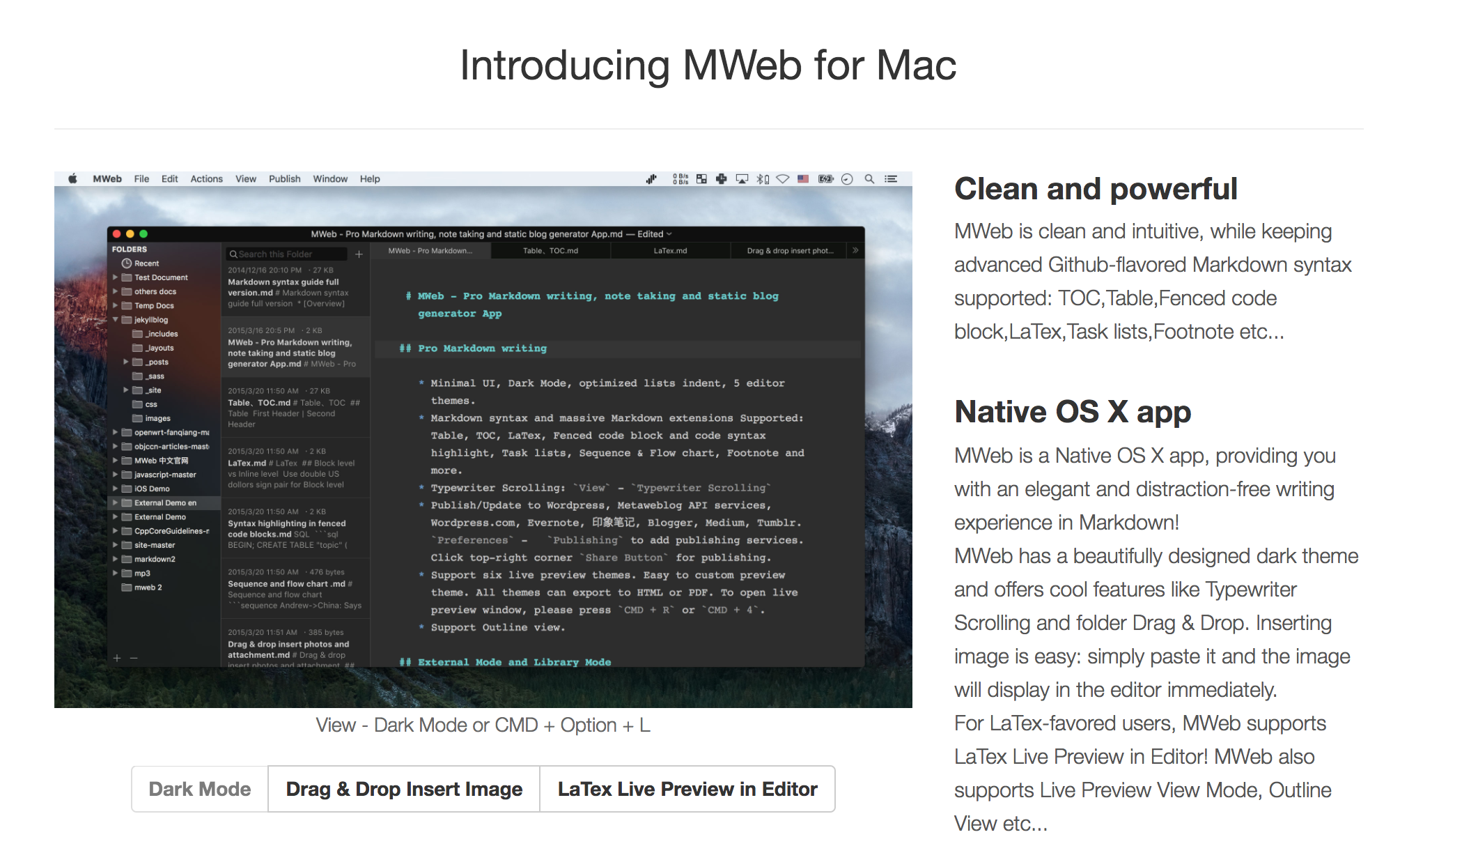Expand the _site subfolder
Image resolution: width=1478 pixels, height=853 pixels.
(x=126, y=390)
